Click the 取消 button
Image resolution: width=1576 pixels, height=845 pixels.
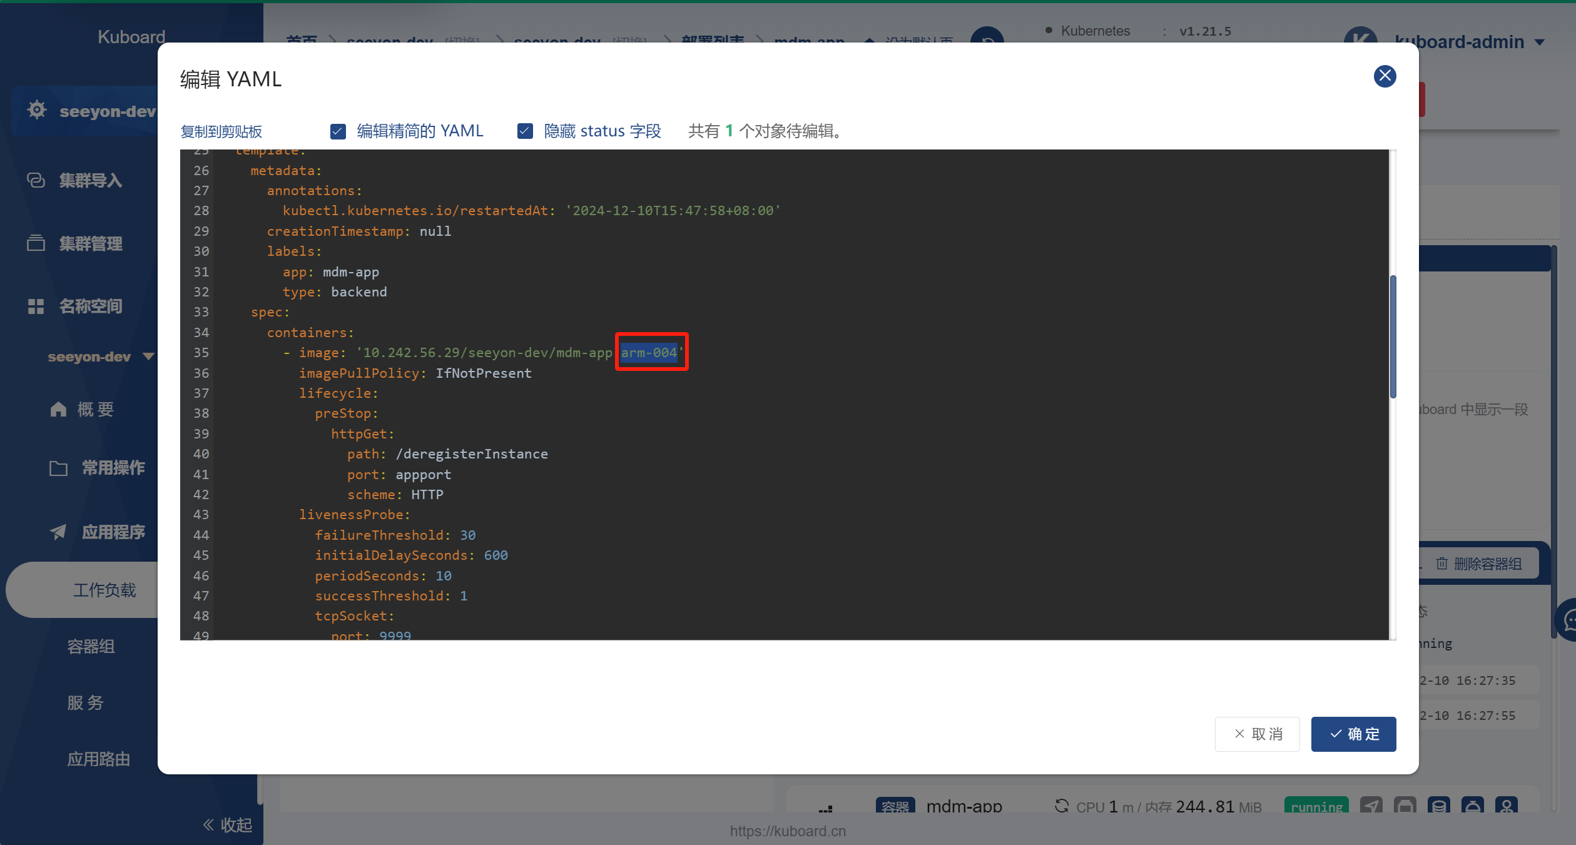pyautogui.click(x=1257, y=734)
